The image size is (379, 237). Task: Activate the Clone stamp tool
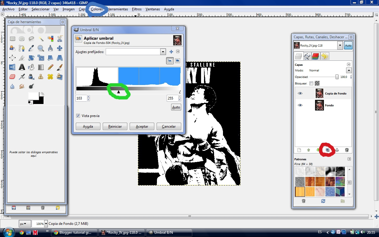41,76
